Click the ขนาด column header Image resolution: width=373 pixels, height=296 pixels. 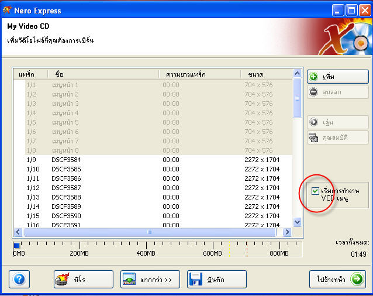tap(267, 74)
